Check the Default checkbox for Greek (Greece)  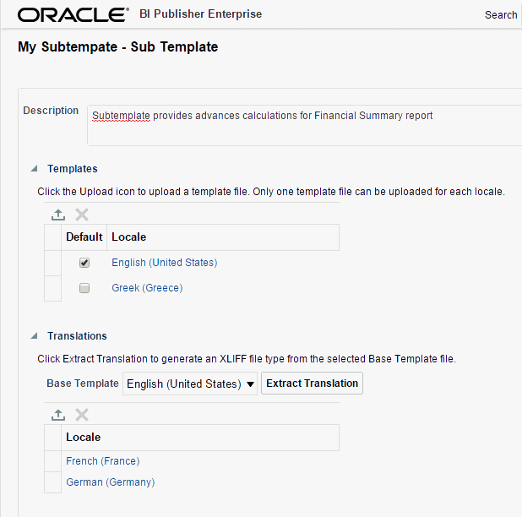click(84, 288)
